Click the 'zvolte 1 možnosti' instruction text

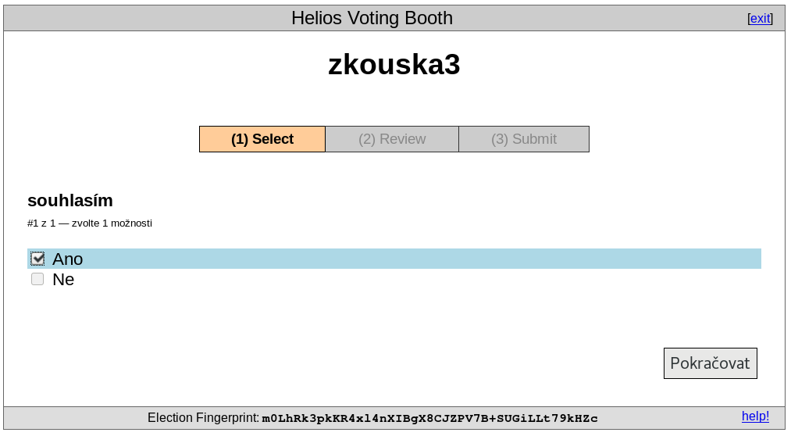coord(112,223)
